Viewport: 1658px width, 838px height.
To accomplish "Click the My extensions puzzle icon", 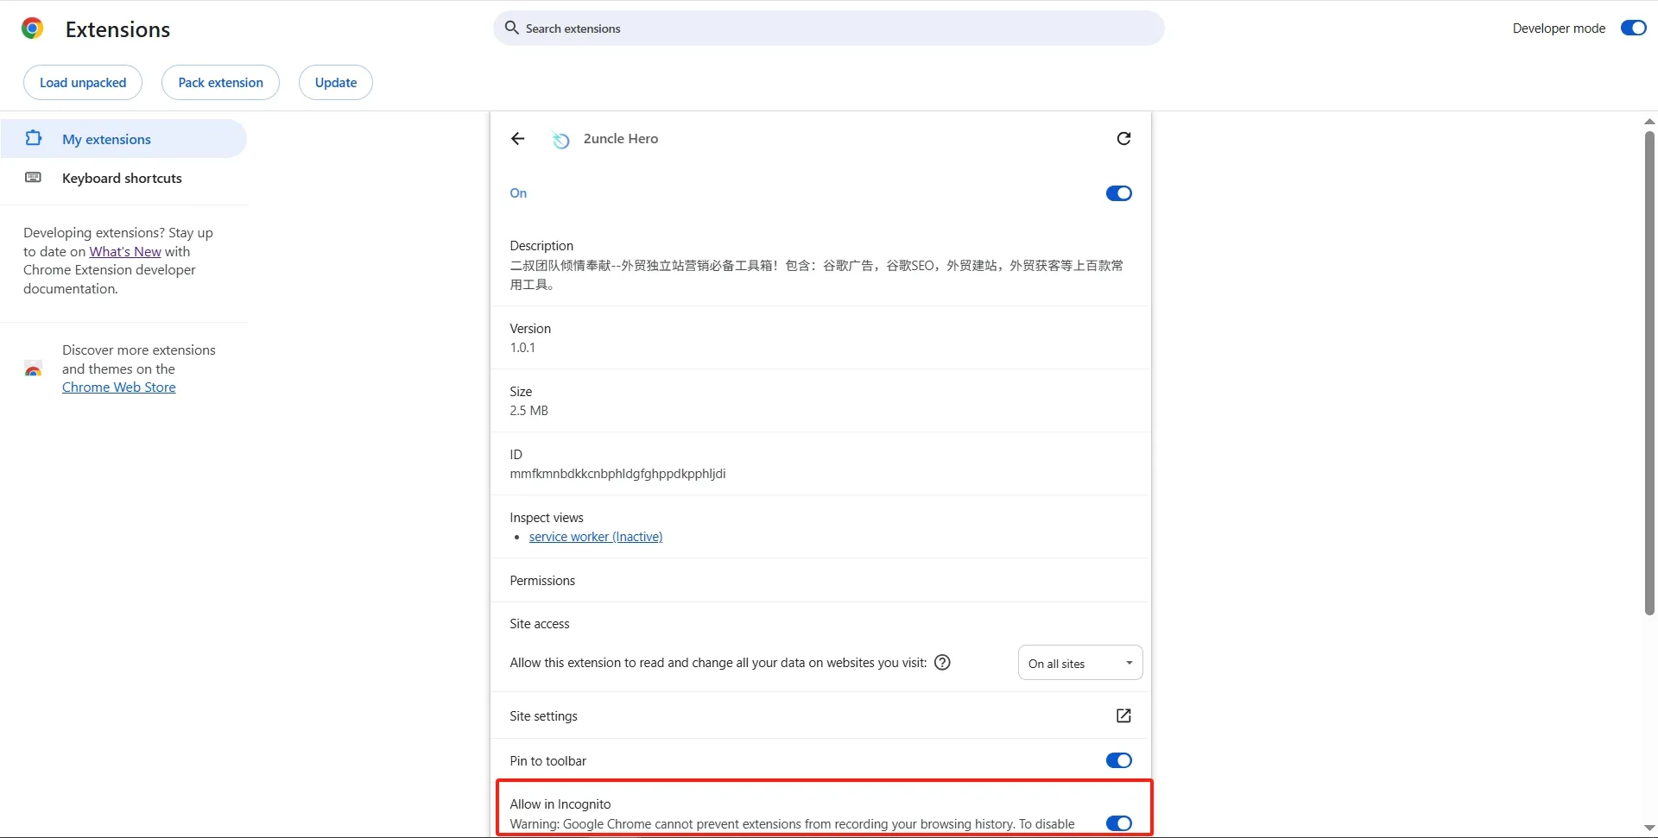I will tap(34, 138).
